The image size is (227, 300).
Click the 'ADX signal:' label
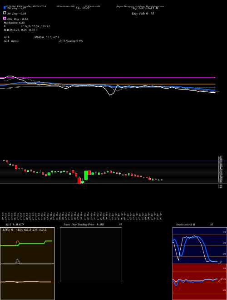tap(11, 41)
